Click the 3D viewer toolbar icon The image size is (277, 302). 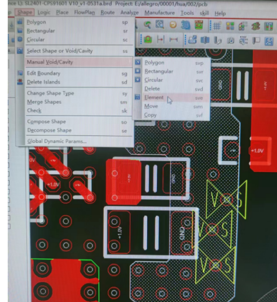coord(185,25)
